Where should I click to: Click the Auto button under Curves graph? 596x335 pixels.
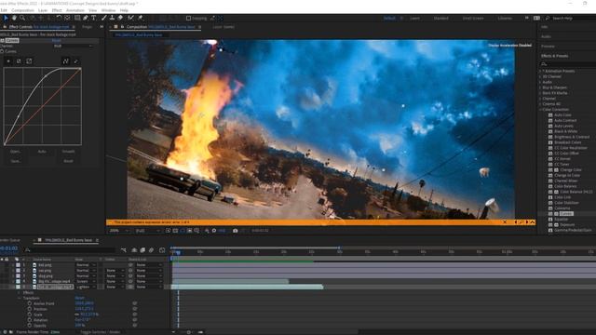pyautogui.click(x=42, y=151)
